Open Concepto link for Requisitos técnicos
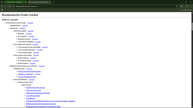This screenshot has height=108, width=193. point(35,39)
